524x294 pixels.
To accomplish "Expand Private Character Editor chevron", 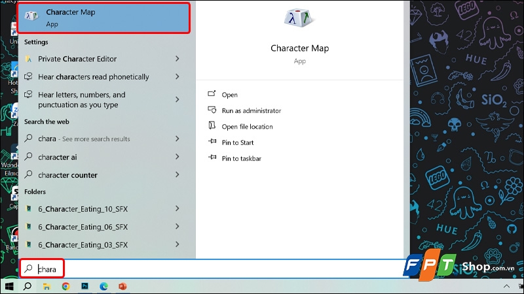I will [x=178, y=59].
